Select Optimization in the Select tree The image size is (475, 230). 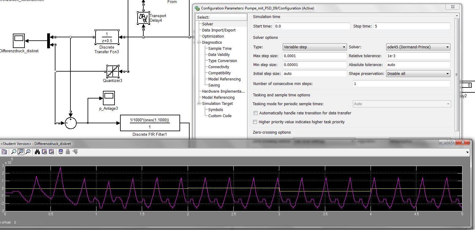click(x=213, y=36)
